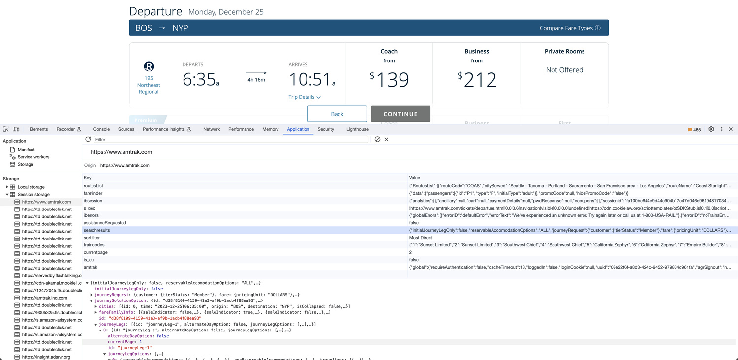Open Service workers in the sidebar
This screenshot has height=360, width=738.
click(x=33, y=157)
